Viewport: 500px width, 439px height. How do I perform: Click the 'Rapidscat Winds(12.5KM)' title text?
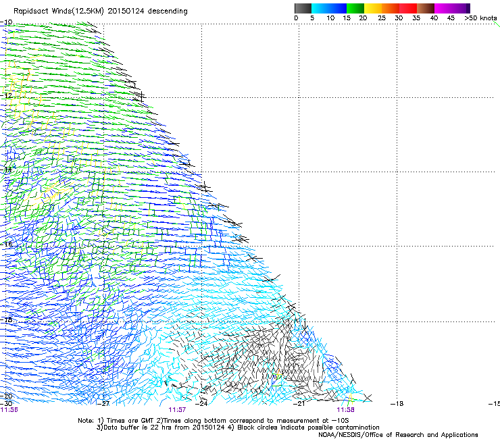coord(59,11)
